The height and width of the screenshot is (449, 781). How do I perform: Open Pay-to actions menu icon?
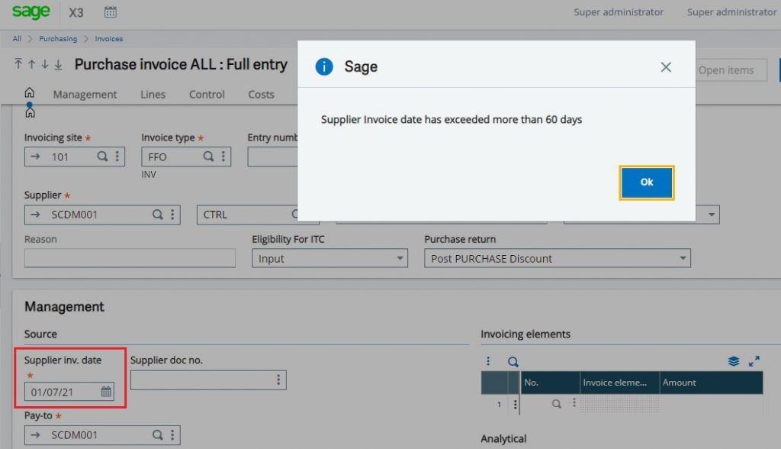click(172, 435)
